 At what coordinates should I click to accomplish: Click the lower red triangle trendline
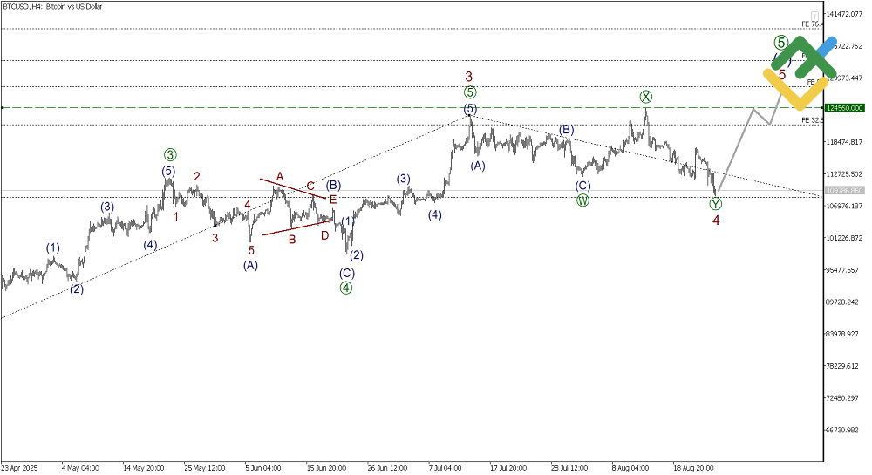297,227
